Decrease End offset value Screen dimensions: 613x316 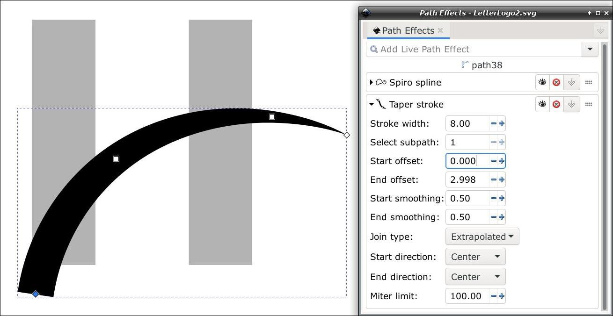(493, 180)
